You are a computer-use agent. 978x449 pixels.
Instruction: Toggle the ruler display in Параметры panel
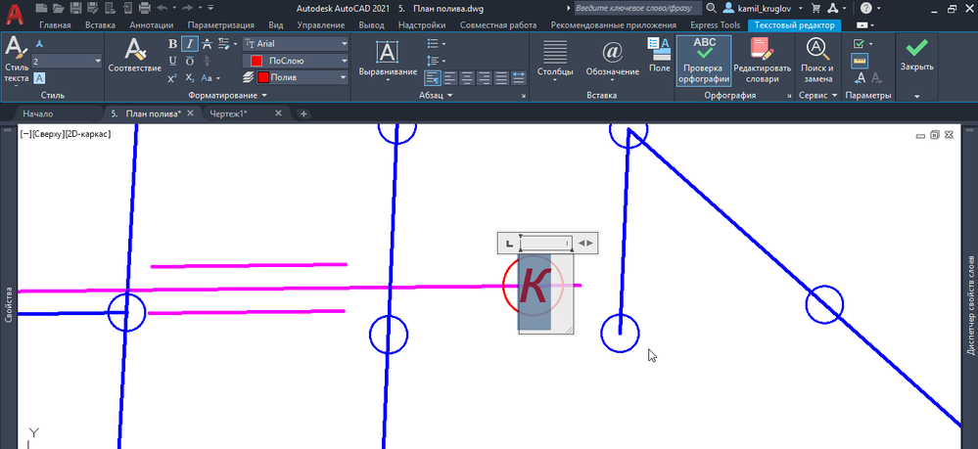[x=861, y=61]
